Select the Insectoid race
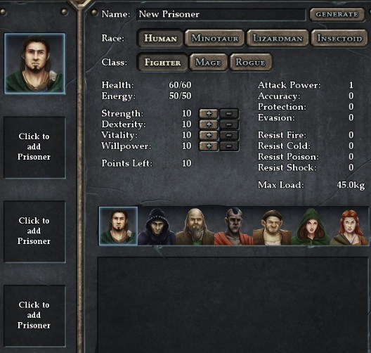The width and height of the screenshot is (371, 353). (339, 38)
